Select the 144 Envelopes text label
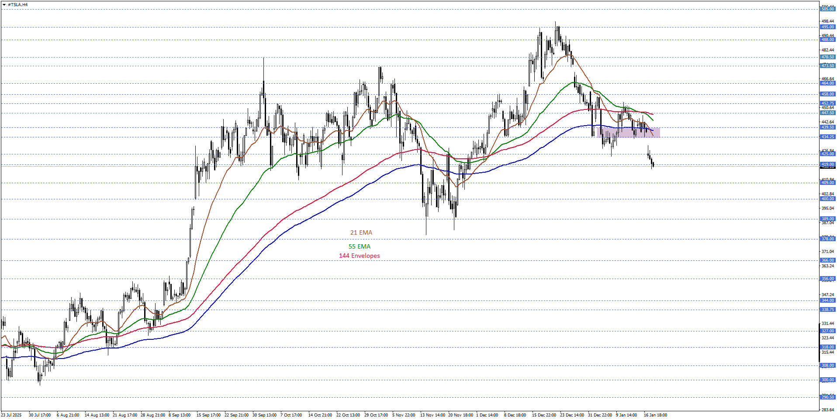Image resolution: width=837 pixels, height=420 pixels. 359,256
